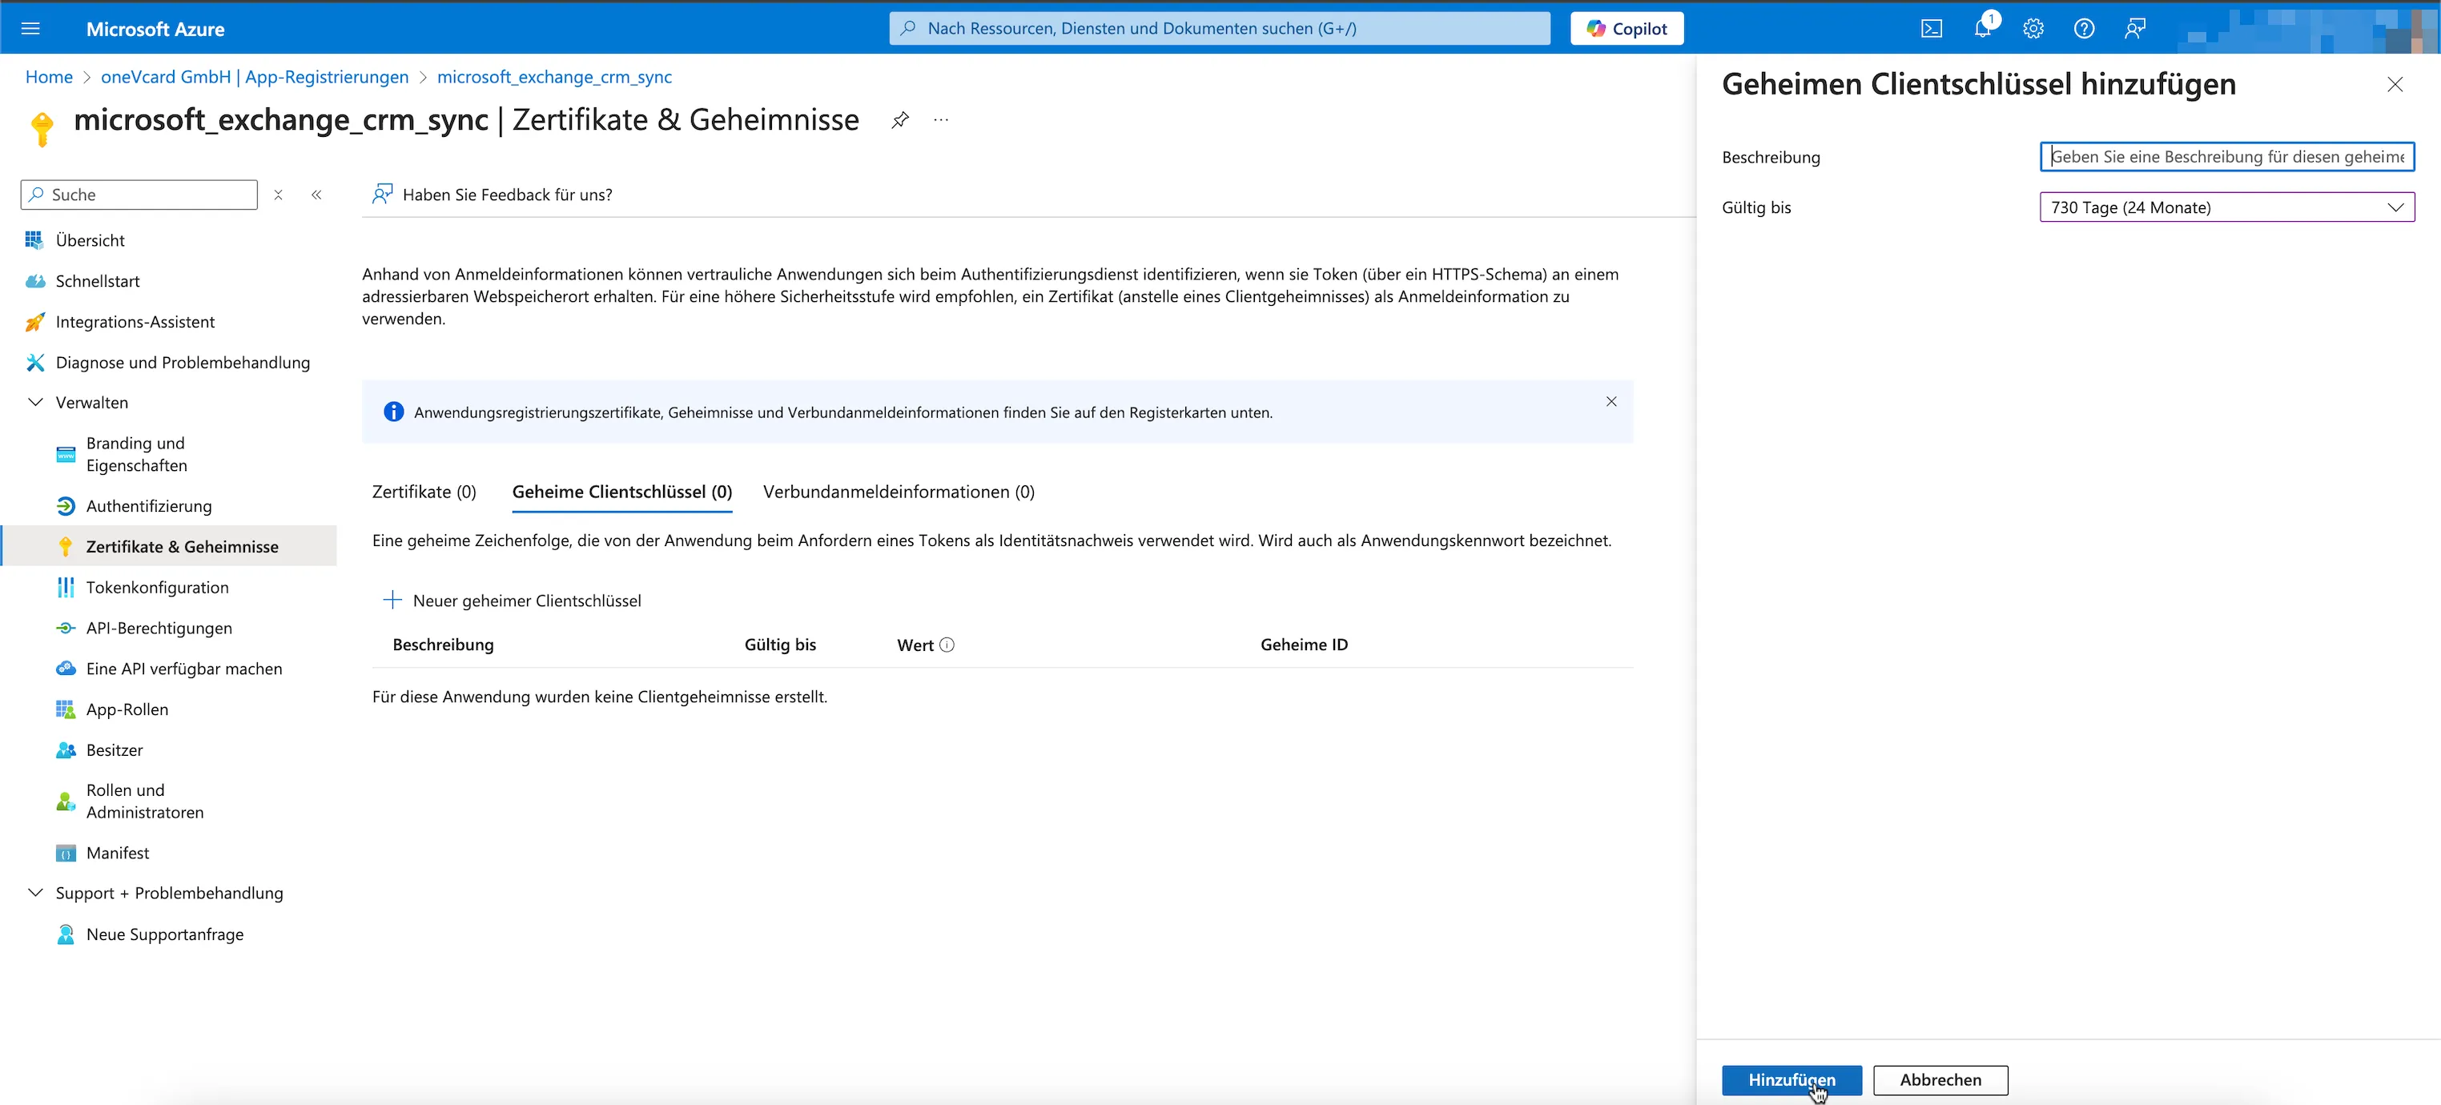Click the Schnellstart cloud icon
The width and height of the screenshot is (2441, 1105).
click(34, 282)
